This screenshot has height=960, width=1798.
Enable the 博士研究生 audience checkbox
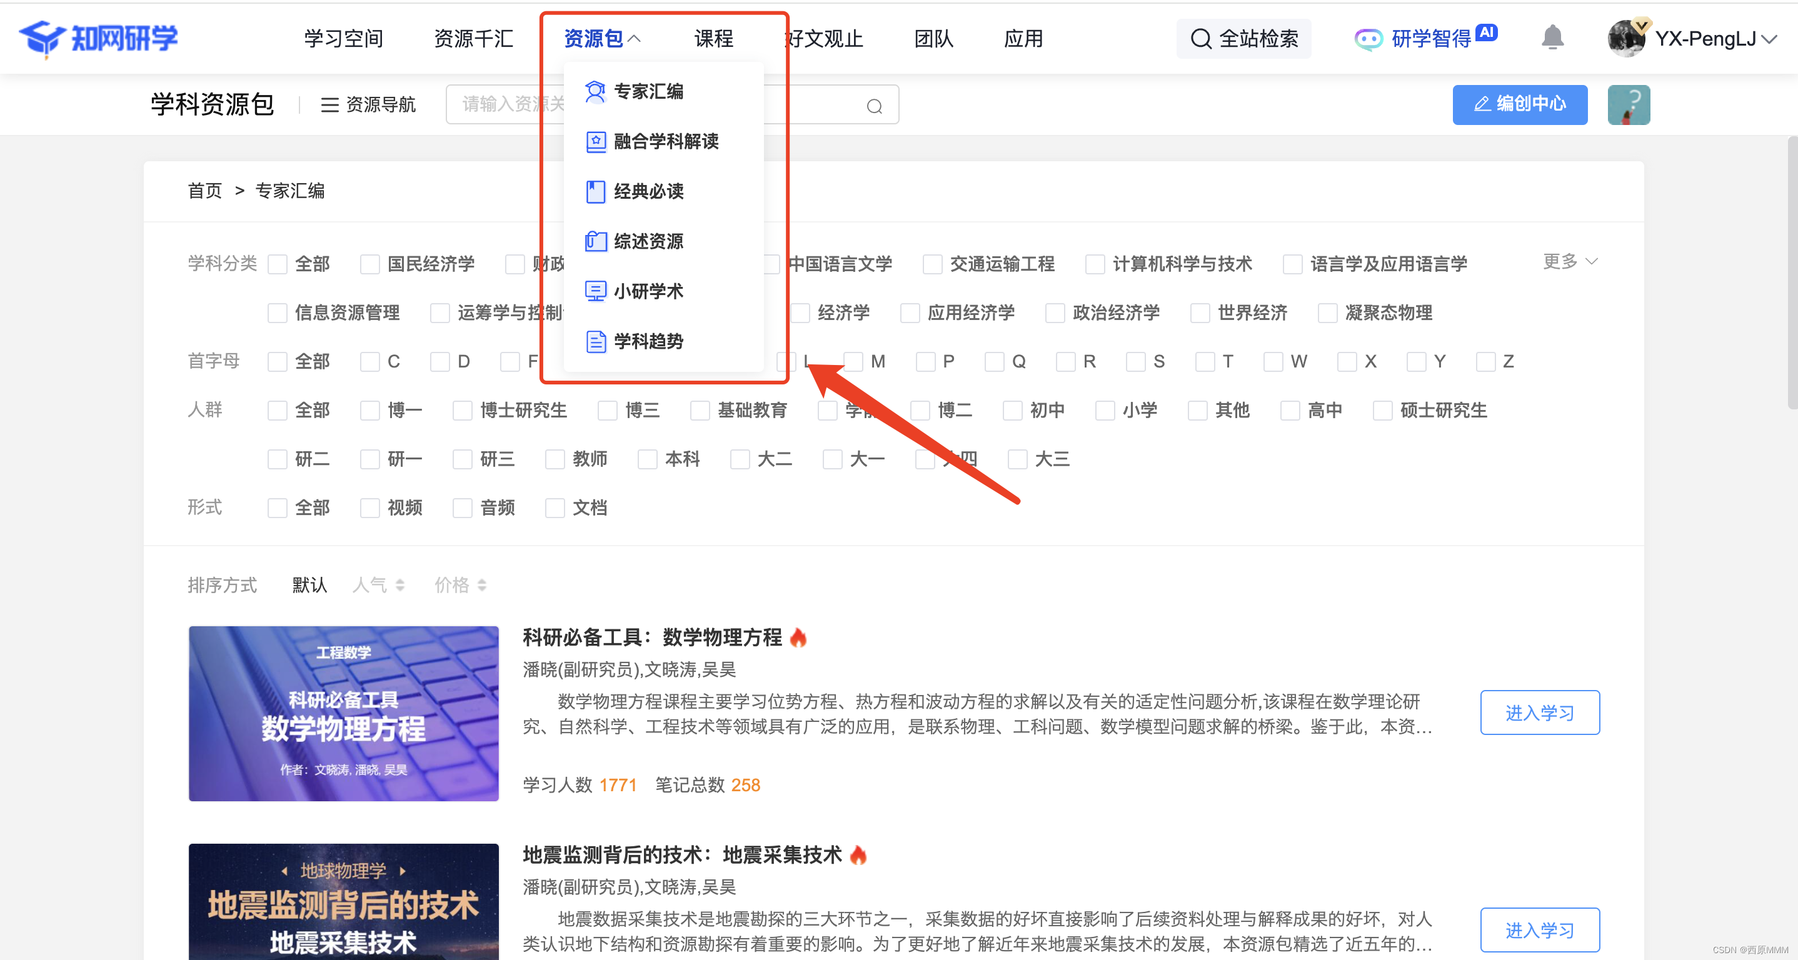coord(462,410)
